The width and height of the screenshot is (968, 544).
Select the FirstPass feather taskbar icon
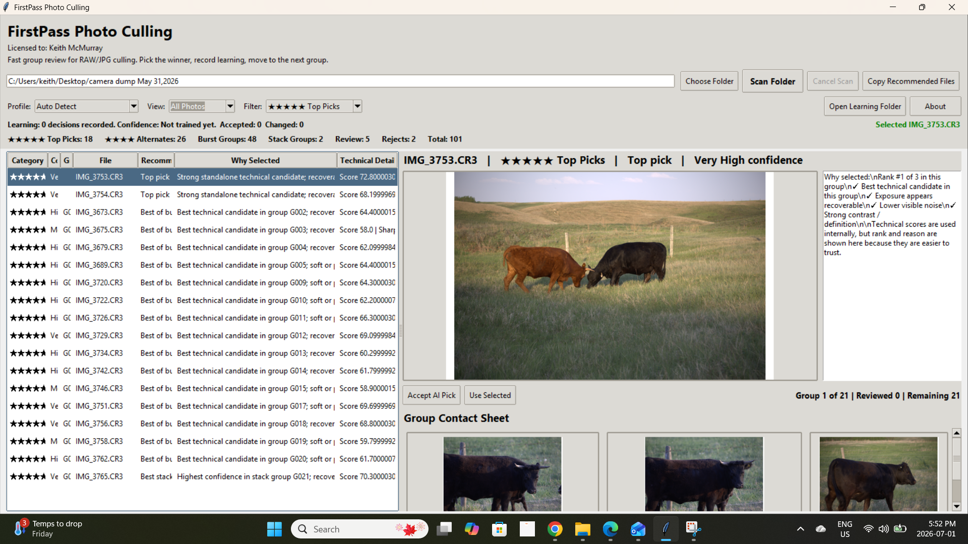[x=666, y=529]
